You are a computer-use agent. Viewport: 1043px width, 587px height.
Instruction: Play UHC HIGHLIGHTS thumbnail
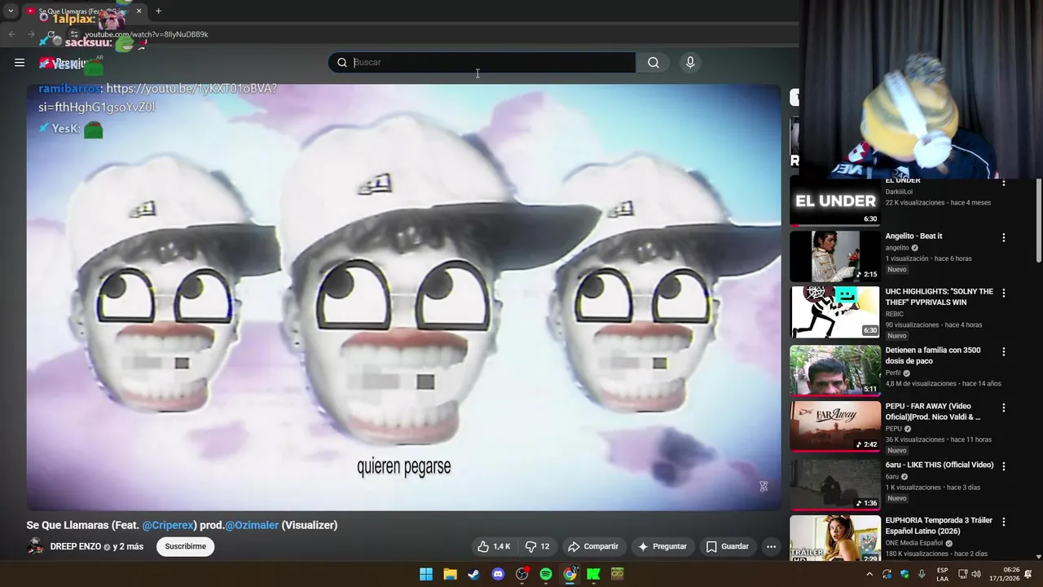(x=835, y=311)
